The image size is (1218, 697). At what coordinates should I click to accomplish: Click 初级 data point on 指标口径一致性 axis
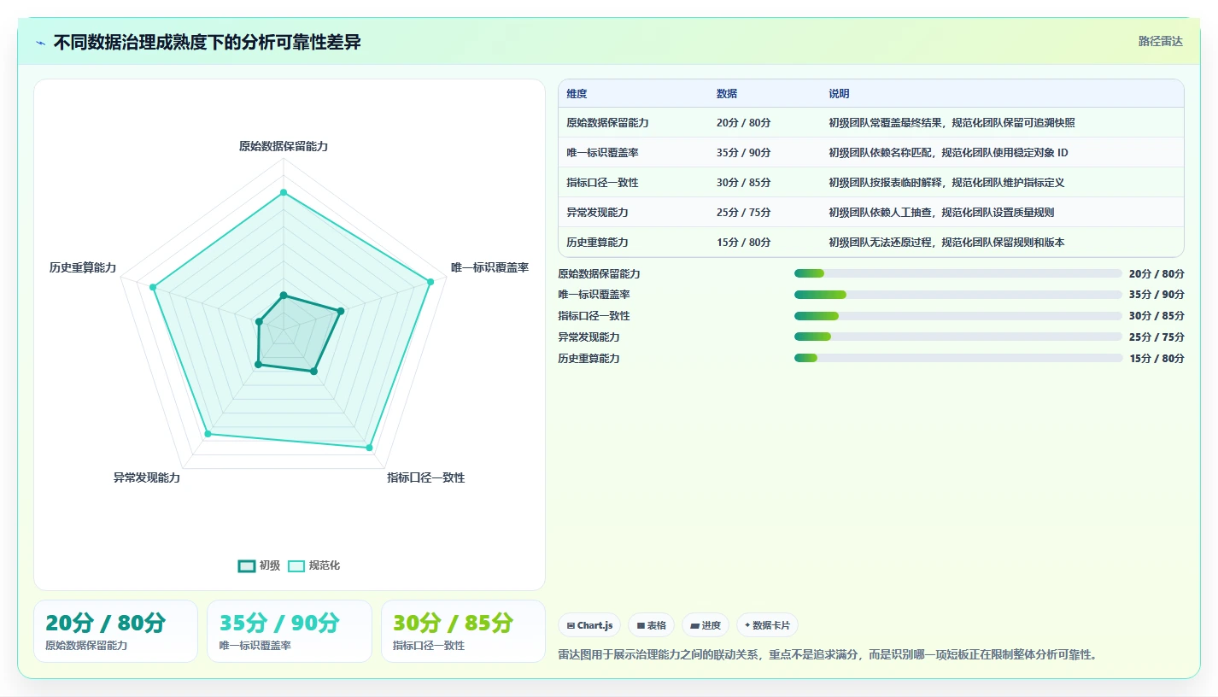(313, 371)
